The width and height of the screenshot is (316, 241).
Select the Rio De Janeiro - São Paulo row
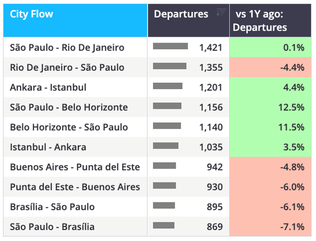click(157, 67)
